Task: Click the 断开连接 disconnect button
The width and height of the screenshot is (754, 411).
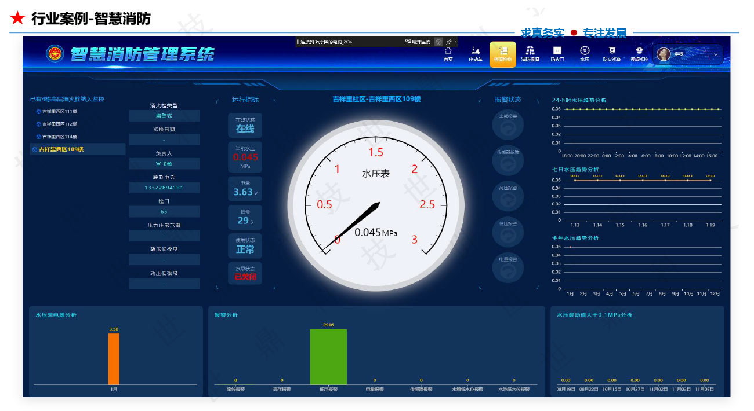Action: point(418,42)
